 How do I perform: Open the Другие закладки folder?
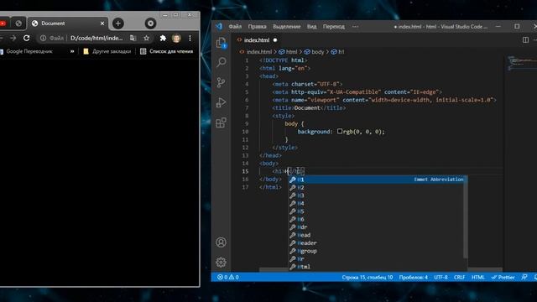coord(107,51)
